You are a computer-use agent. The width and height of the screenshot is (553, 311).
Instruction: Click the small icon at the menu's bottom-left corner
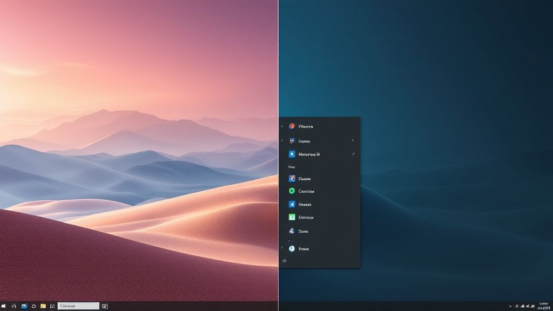[284, 261]
